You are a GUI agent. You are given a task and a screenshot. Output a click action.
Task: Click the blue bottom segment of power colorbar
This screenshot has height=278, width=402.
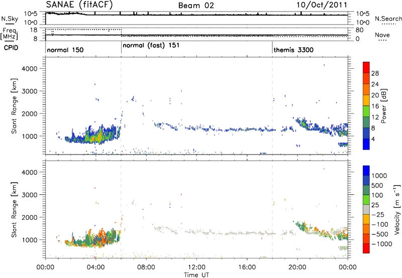click(366, 144)
